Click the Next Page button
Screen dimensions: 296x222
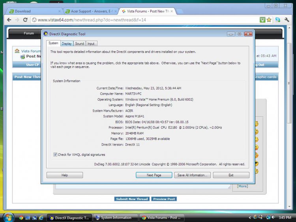pyautogui.click(x=154, y=175)
